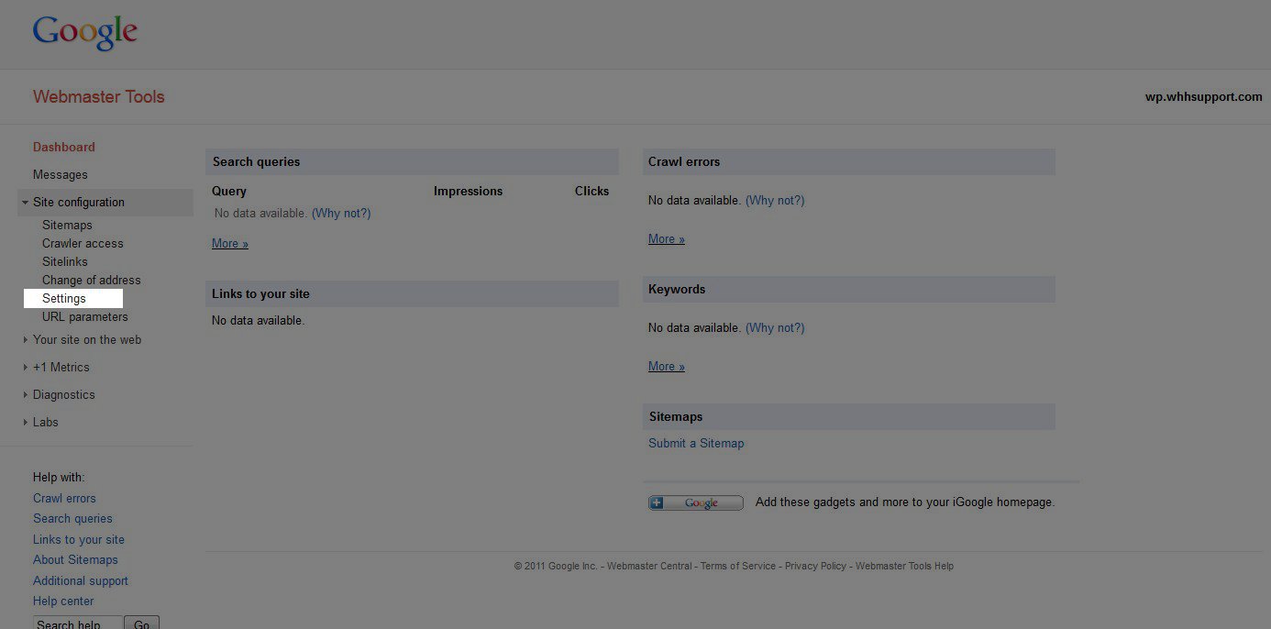Open Crawler access settings

pos(83,243)
